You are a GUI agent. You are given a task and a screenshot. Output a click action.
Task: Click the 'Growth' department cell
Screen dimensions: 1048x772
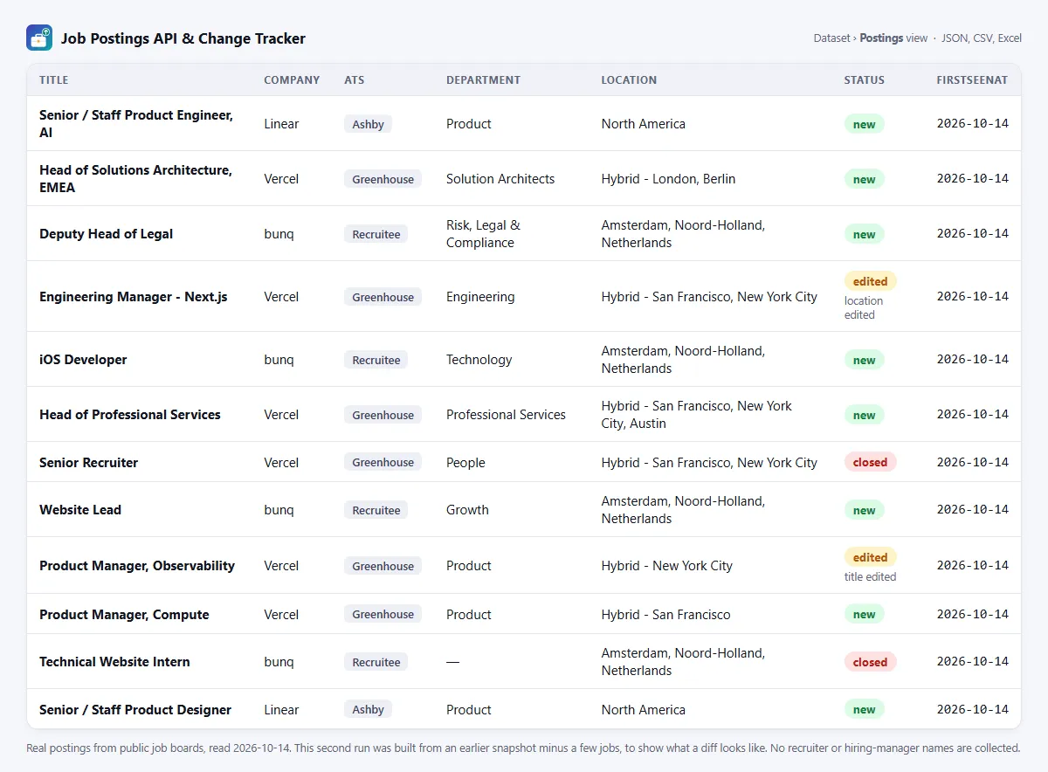click(x=467, y=510)
